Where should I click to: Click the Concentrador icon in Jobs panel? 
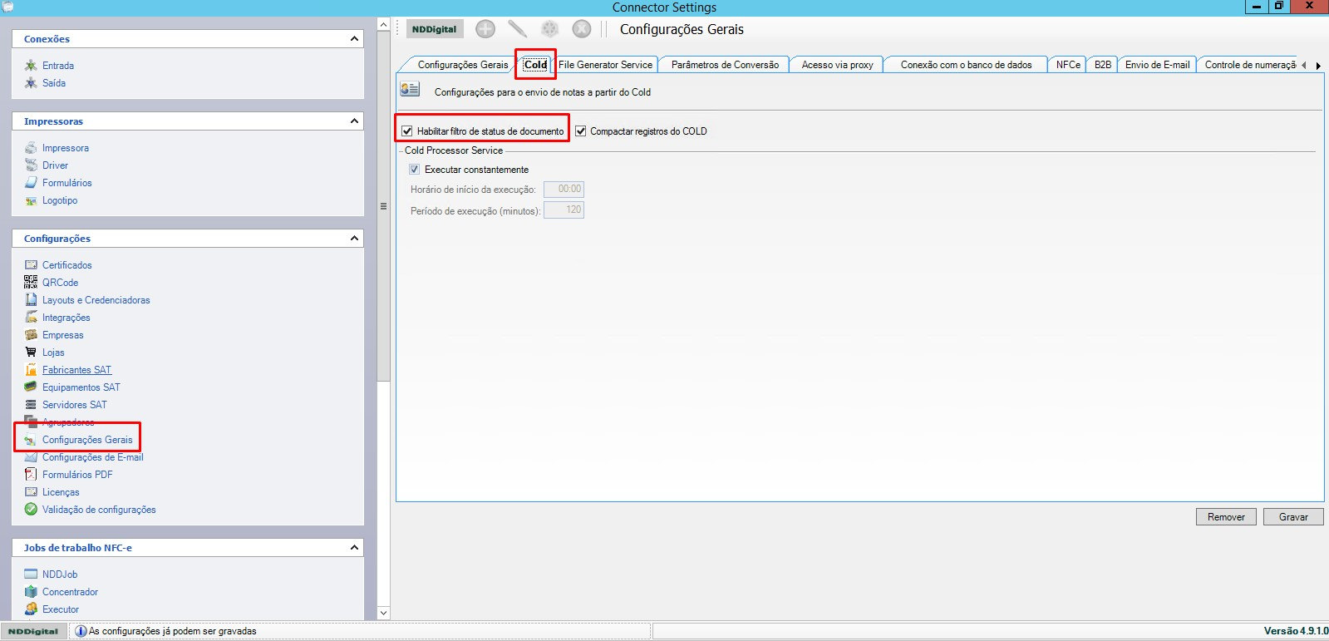coord(31,592)
